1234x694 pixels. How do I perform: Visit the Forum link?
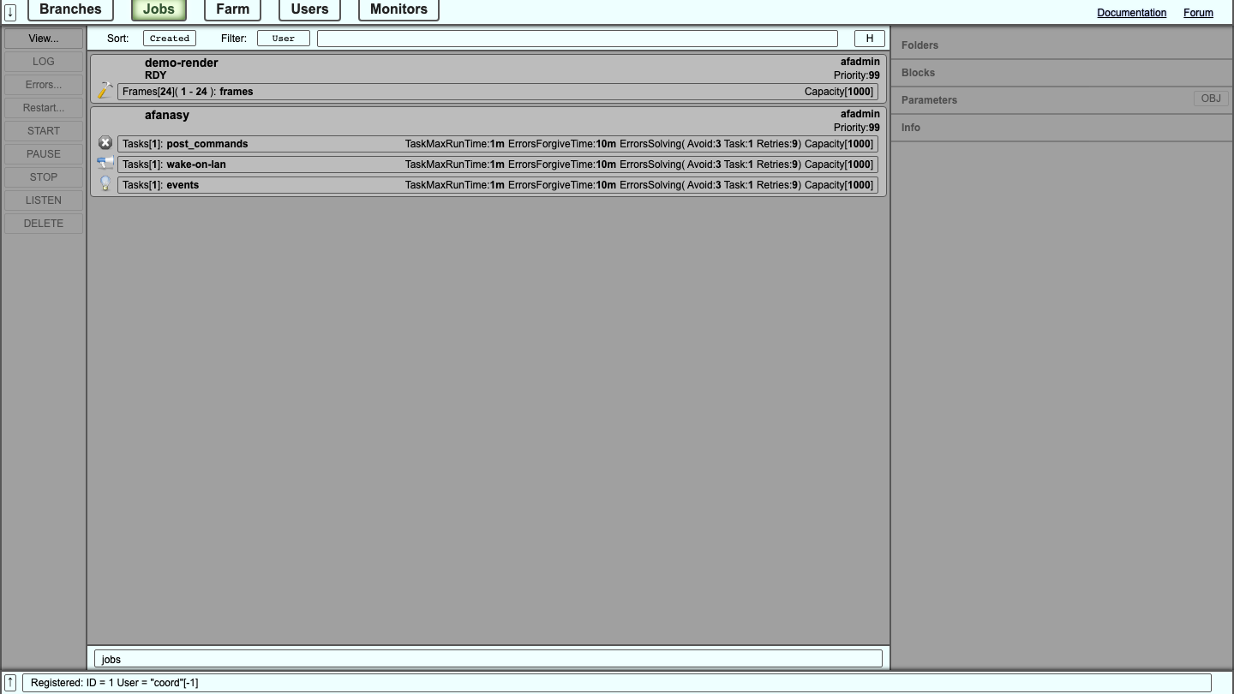click(x=1198, y=13)
